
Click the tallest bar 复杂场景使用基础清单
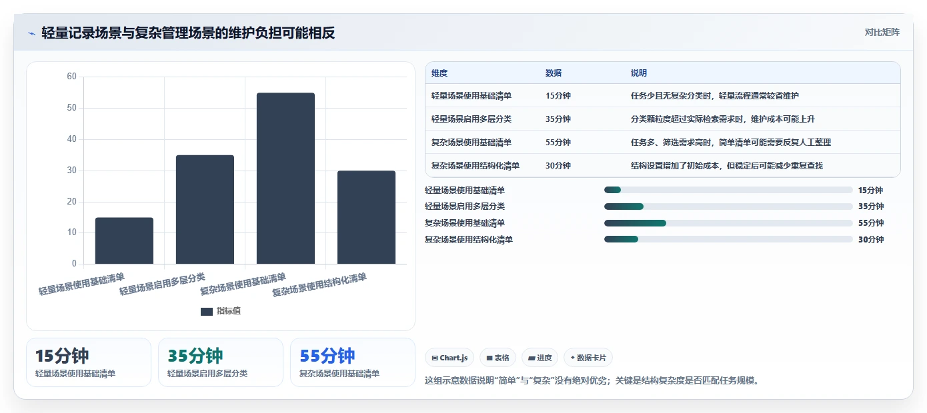coord(285,178)
